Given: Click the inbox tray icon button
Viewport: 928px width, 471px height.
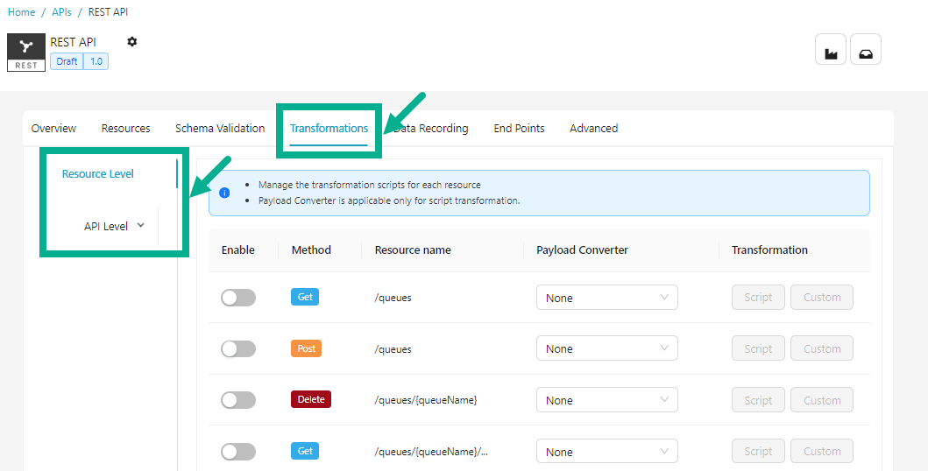Looking at the screenshot, I should (x=865, y=50).
